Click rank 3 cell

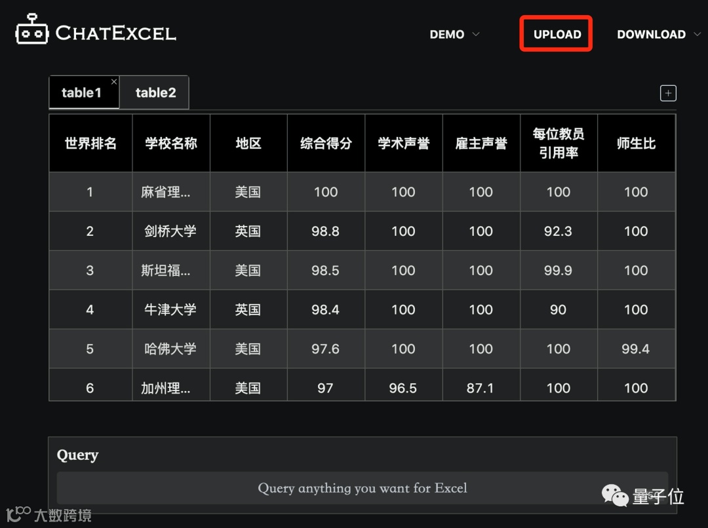click(90, 271)
